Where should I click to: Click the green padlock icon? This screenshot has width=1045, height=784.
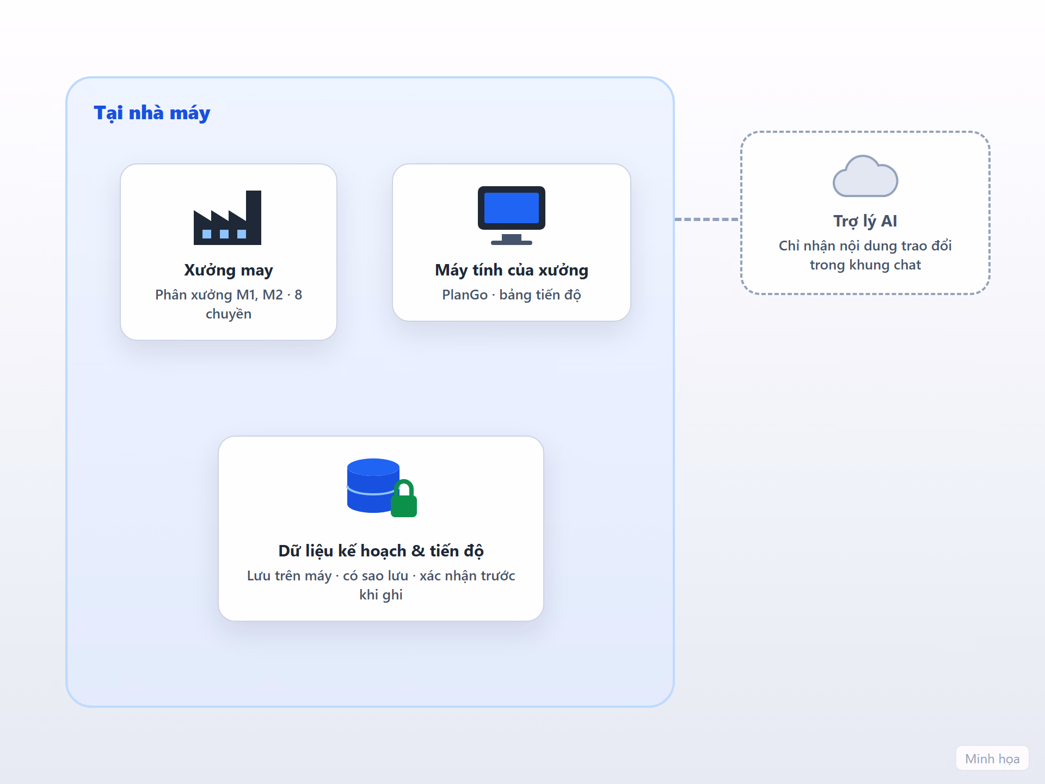point(404,499)
